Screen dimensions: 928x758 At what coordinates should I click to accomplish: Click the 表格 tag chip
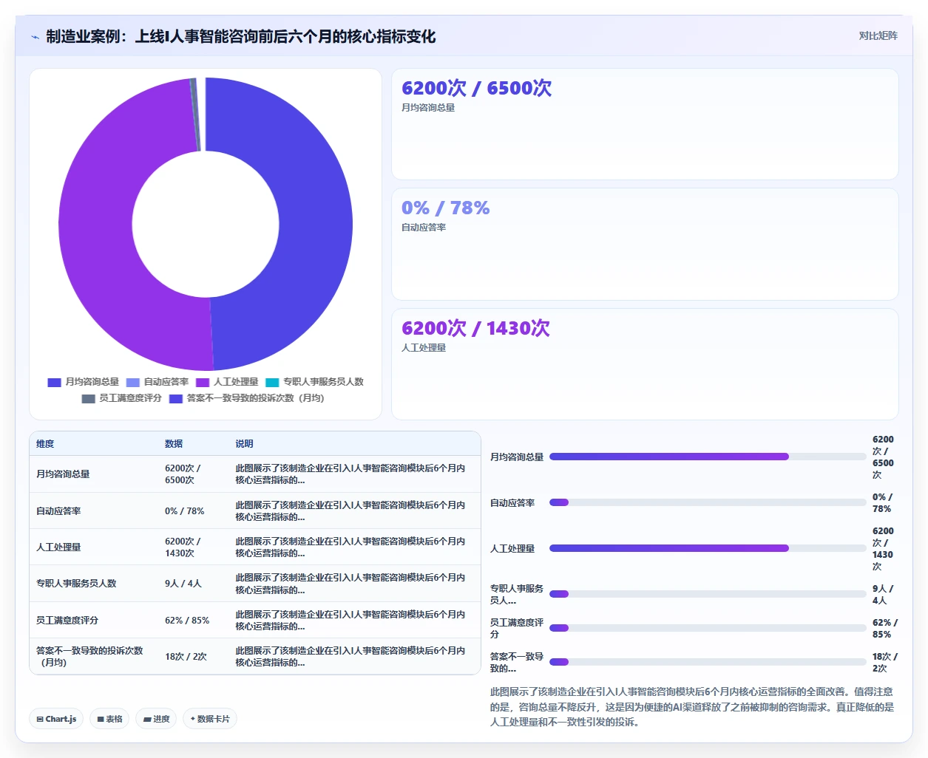(109, 719)
